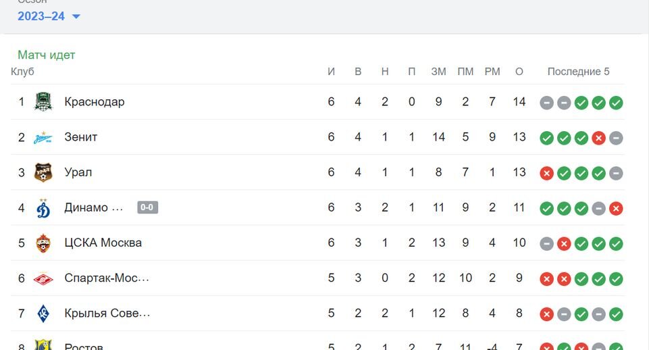Click Krasnodar's first gray draw indicator

pyautogui.click(x=546, y=103)
